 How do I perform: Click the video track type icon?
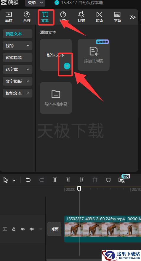(5, 229)
